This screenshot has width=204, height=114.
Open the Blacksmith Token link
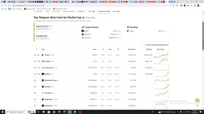(x=51, y=80)
